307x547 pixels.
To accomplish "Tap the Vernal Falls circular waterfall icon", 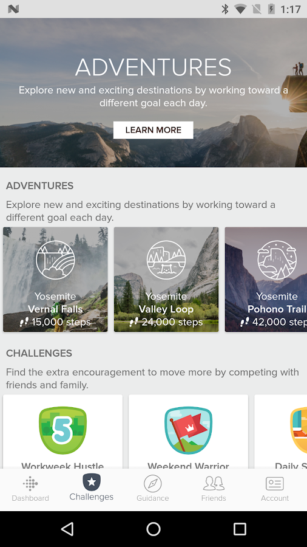I will (x=55, y=260).
